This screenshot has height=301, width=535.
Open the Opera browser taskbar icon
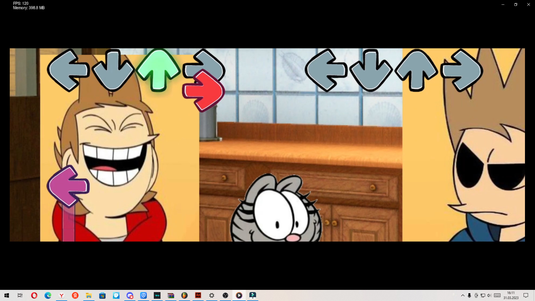click(34, 295)
